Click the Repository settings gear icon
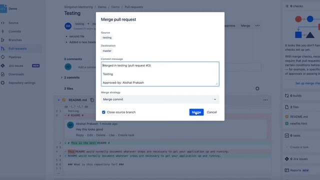 (x=2, y=83)
